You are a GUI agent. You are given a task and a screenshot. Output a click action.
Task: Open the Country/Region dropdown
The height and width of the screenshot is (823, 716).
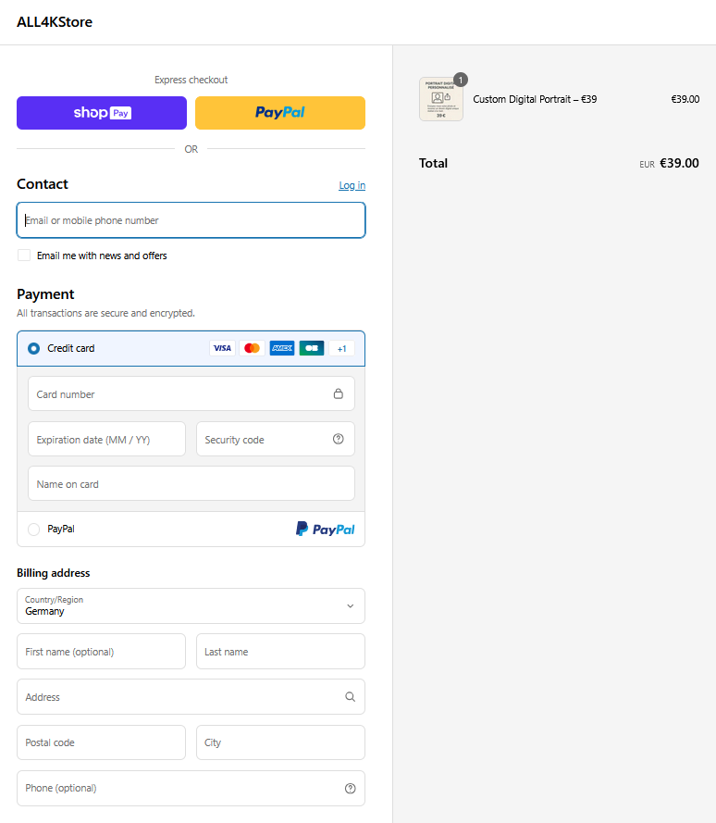pyautogui.click(x=191, y=606)
